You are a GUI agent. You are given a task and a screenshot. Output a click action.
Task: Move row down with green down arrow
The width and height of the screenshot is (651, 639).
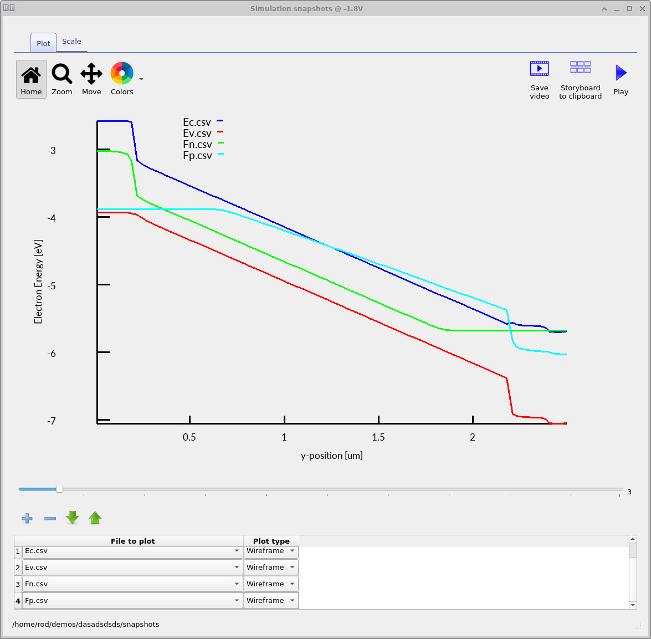(x=72, y=518)
